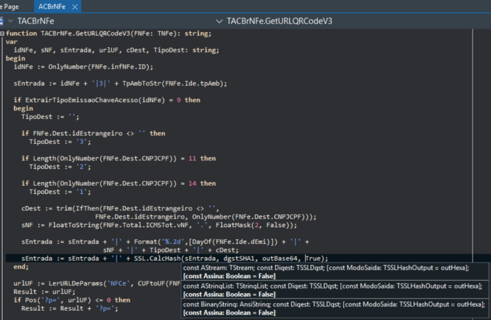This screenshot has height=320, width=491.
Task: Click the Format('%.2d' DayOf expression
Action: pos(206,241)
